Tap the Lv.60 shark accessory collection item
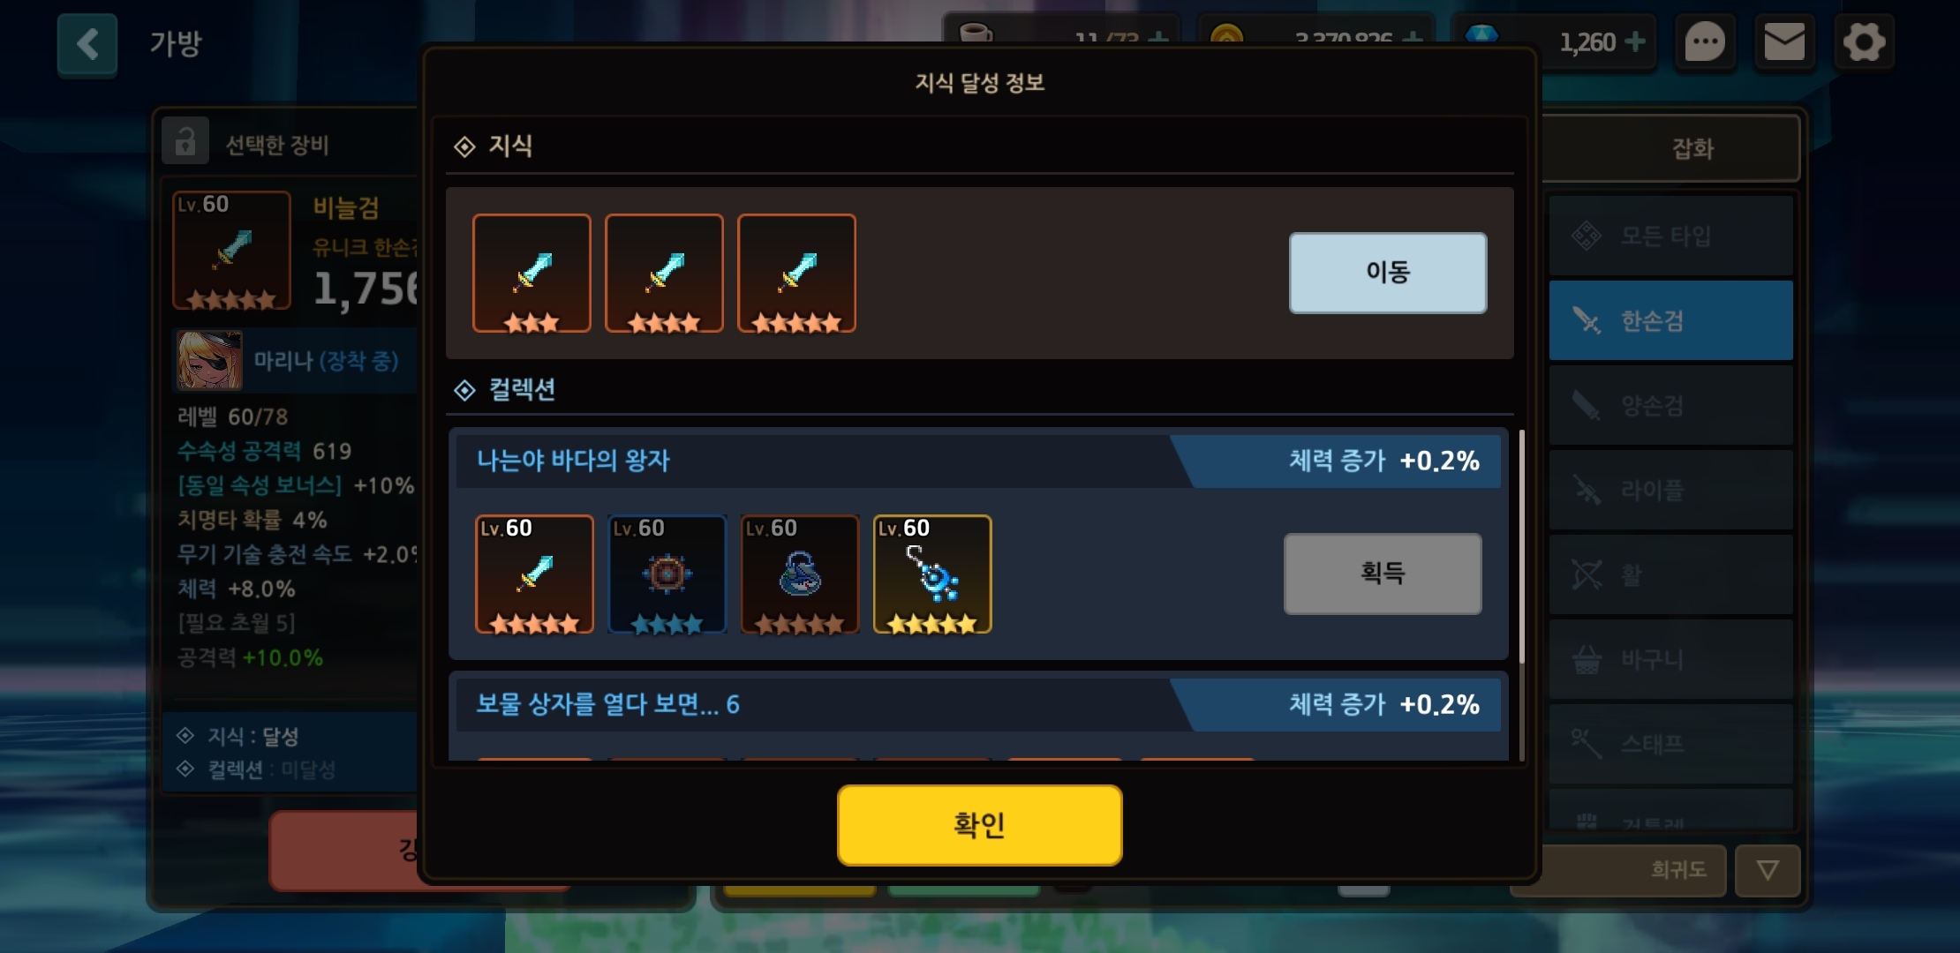The image size is (1960, 953). pyautogui.click(x=800, y=574)
